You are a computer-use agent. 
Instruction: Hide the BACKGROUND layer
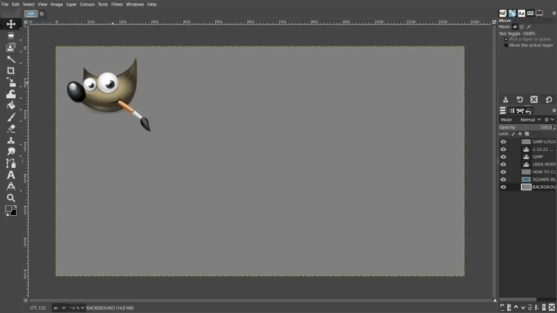[x=503, y=187]
